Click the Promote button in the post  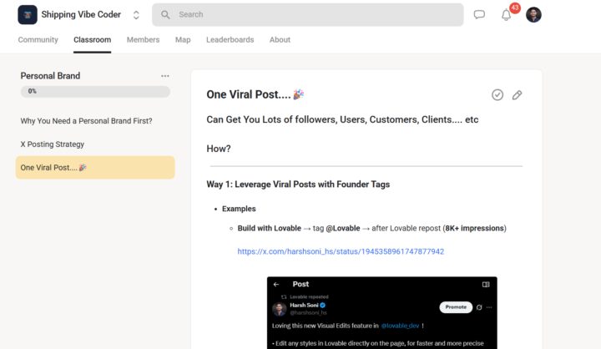pos(456,307)
